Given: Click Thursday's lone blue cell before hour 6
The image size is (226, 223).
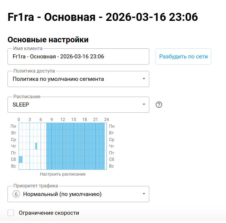Looking at the screenshot, I should 36,146.
